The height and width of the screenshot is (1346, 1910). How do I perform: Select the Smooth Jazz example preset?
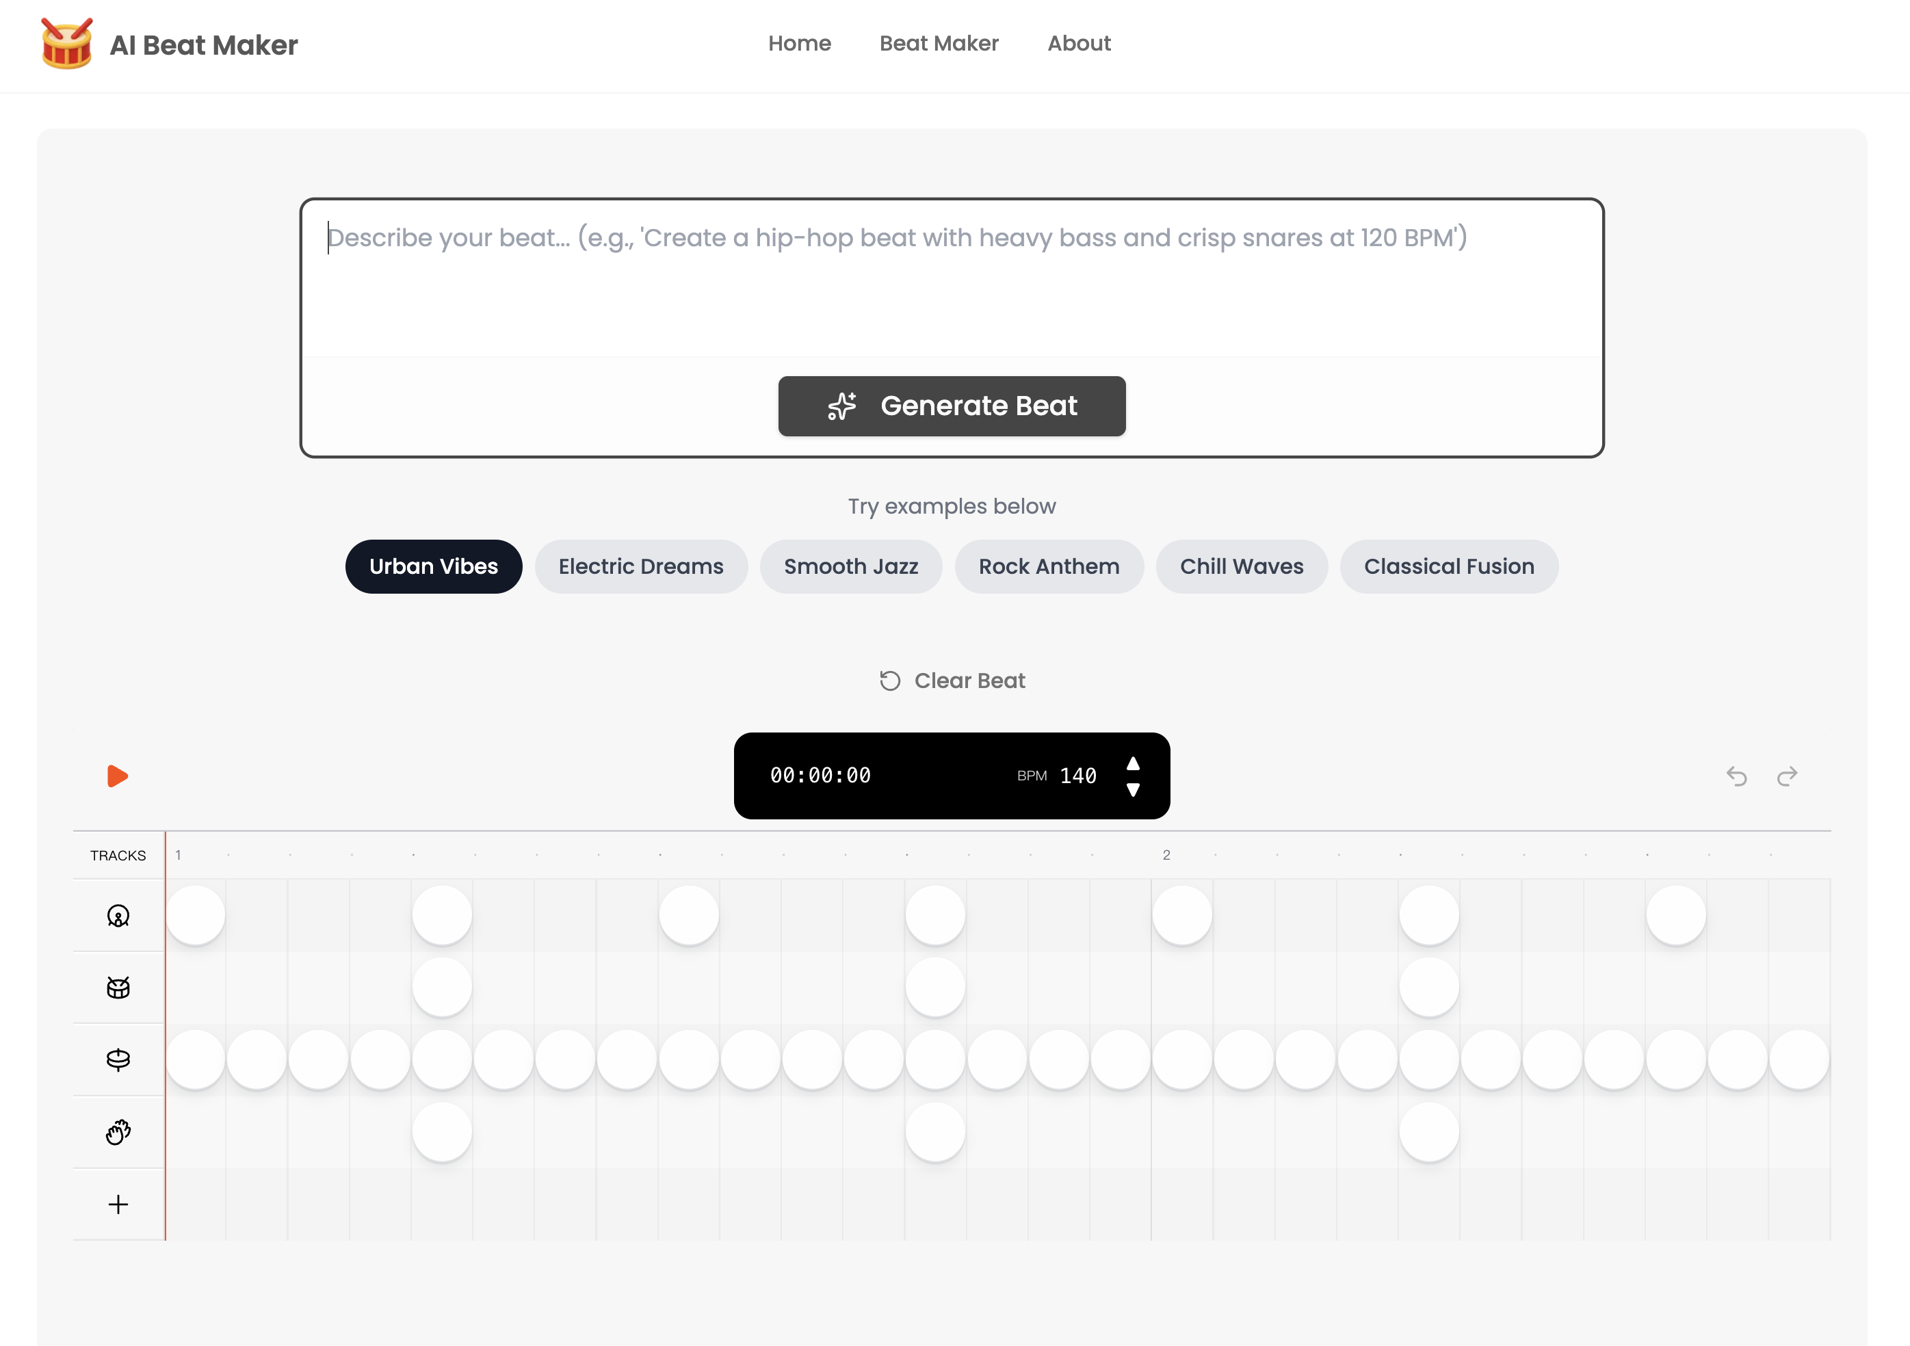850,566
